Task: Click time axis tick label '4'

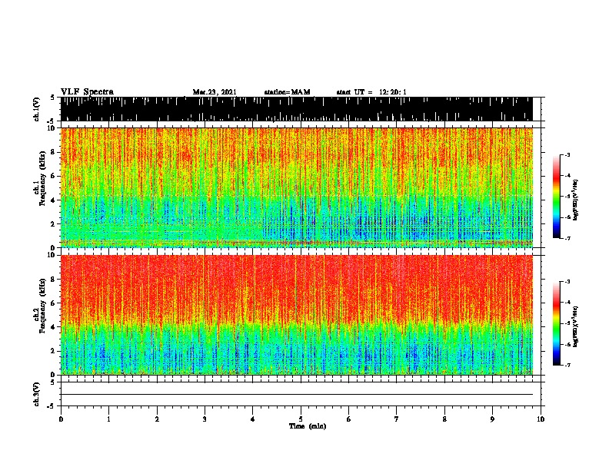Action: [x=253, y=419]
